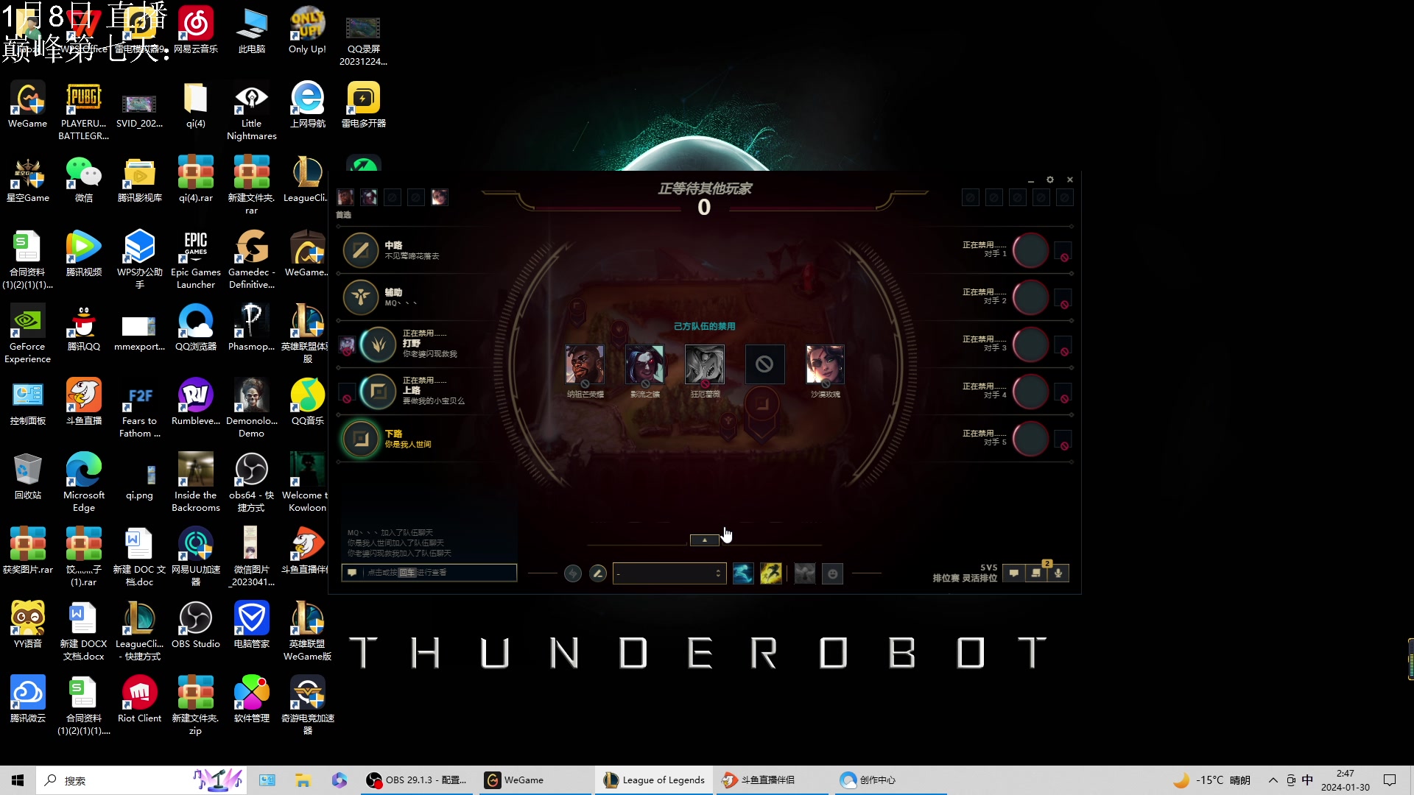Screen dimensions: 1414x795
Task: Expand the champion grid arrow button
Action: point(704,540)
